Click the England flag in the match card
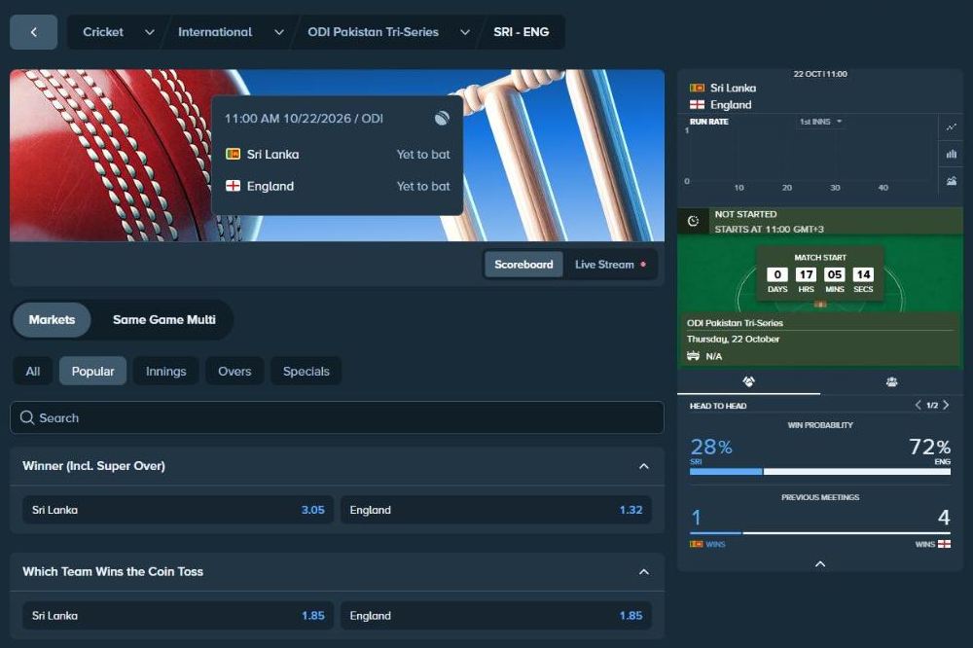Viewport: 973px width, 648px height. click(233, 186)
